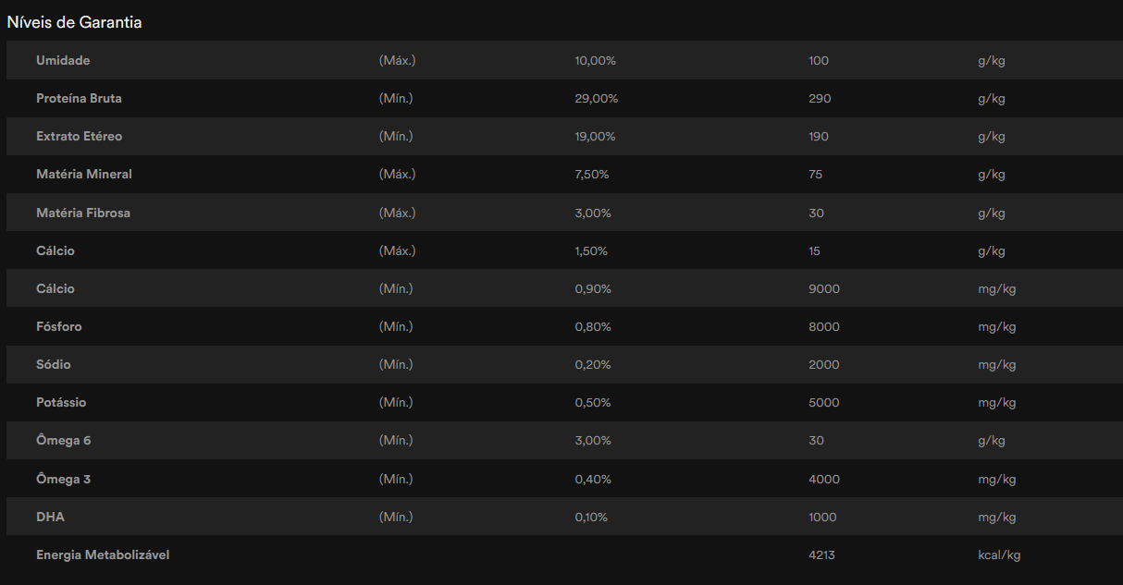The image size is (1123, 585).
Task: Click the Fósforo row label
Action: [x=59, y=326]
